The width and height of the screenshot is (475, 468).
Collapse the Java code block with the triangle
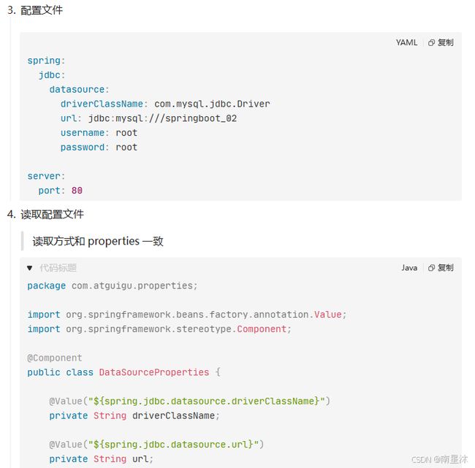pos(29,268)
